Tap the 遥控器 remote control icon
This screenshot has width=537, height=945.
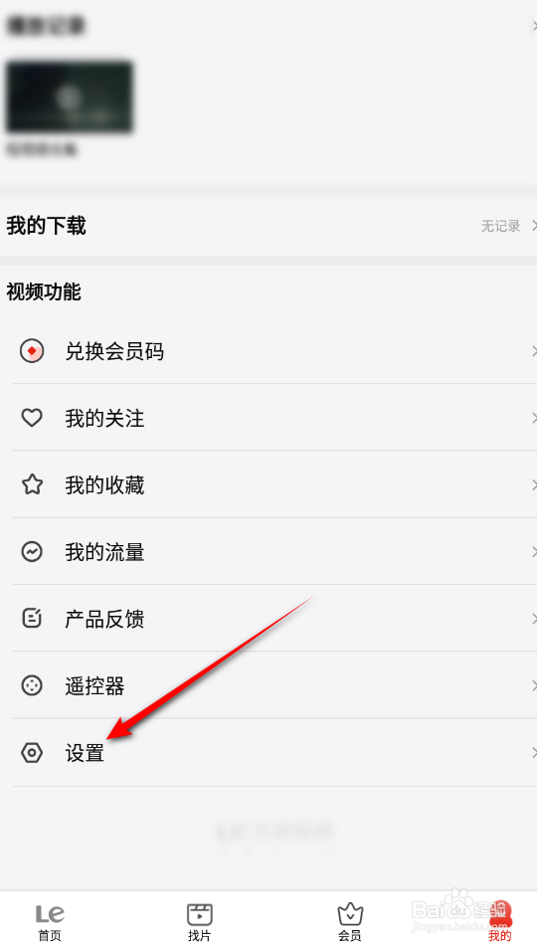[x=32, y=685]
